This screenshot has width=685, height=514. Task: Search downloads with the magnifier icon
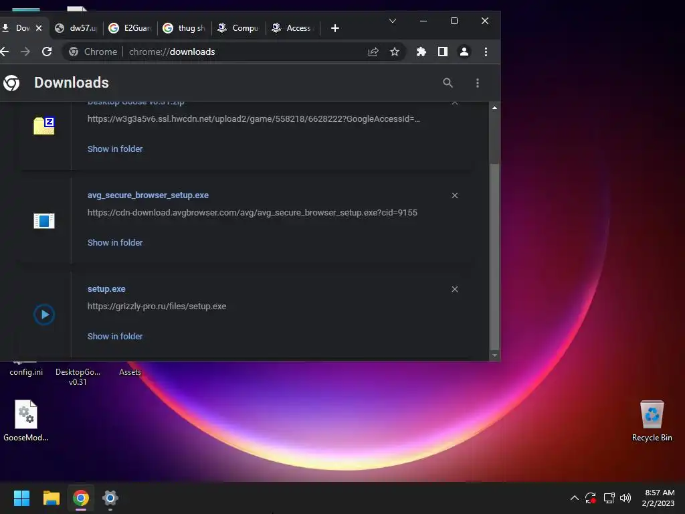pos(448,82)
